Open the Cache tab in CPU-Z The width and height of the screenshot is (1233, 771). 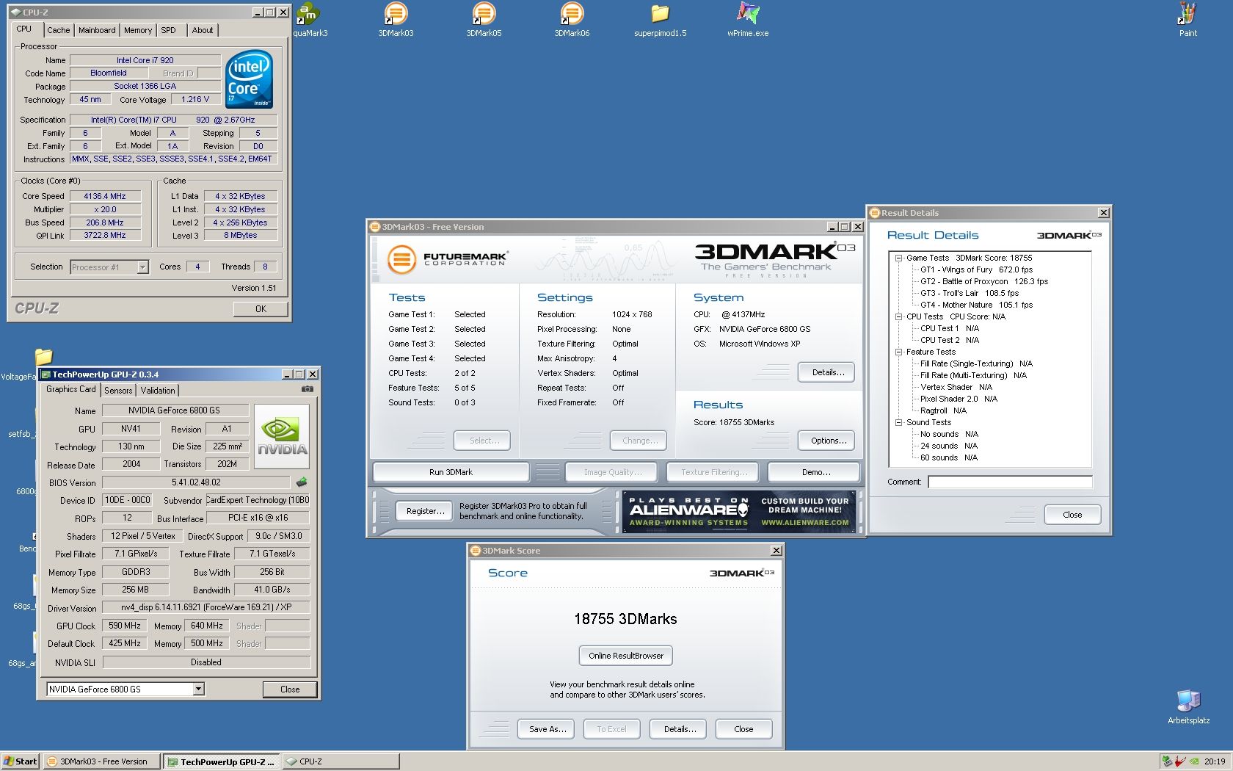point(59,30)
